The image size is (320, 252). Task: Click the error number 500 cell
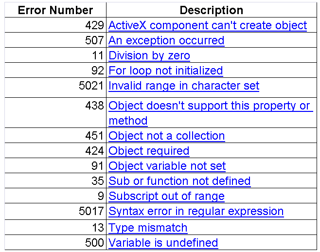tap(55, 242)
